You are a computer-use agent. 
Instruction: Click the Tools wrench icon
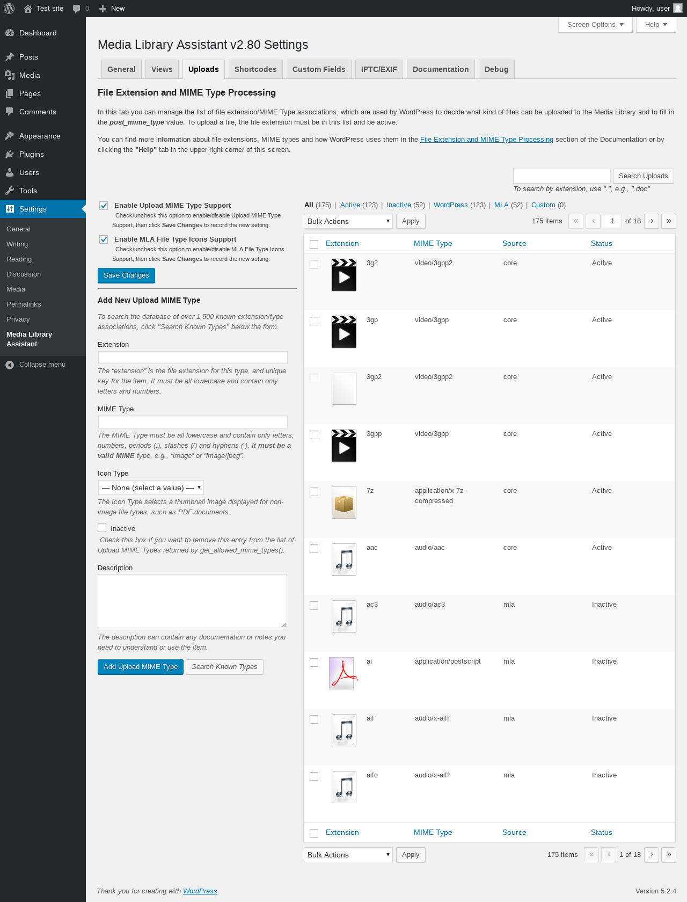[10, 191]
